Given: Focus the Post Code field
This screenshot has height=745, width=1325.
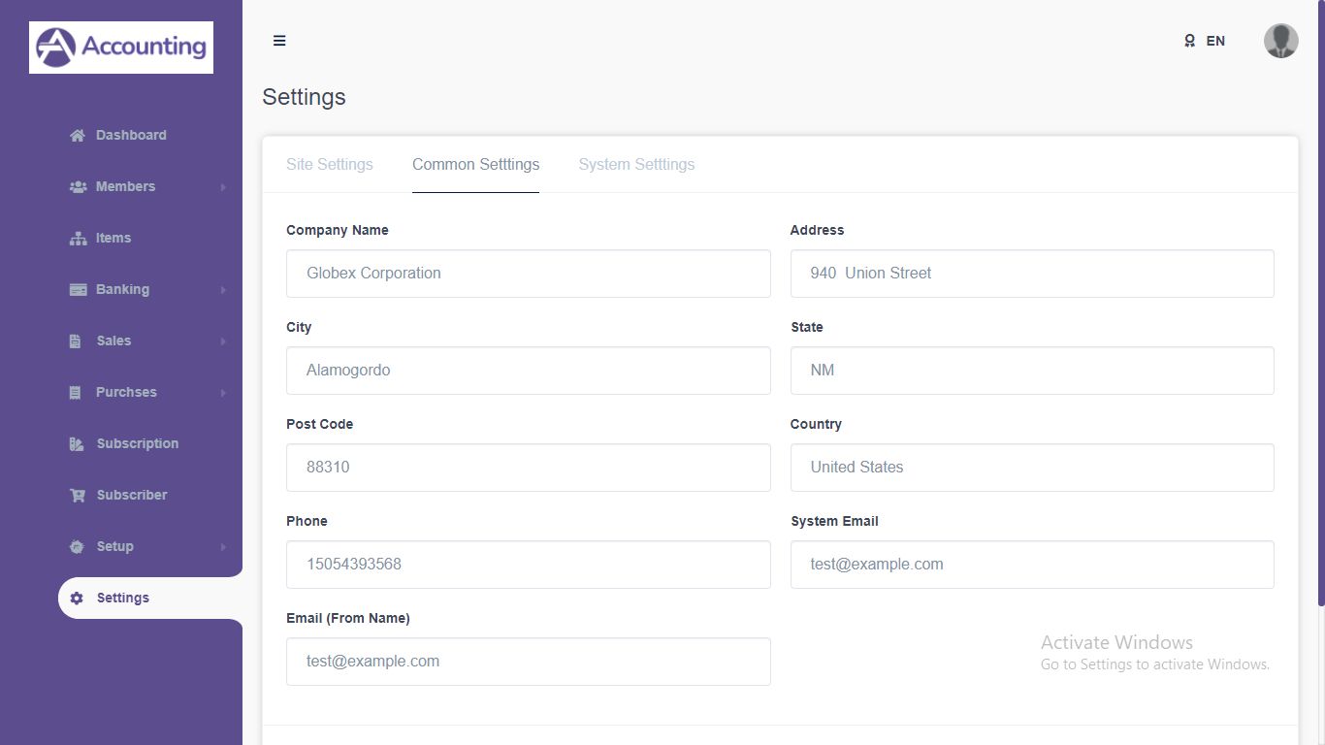Looking at the screenshot, I should [x=528, y=468].
